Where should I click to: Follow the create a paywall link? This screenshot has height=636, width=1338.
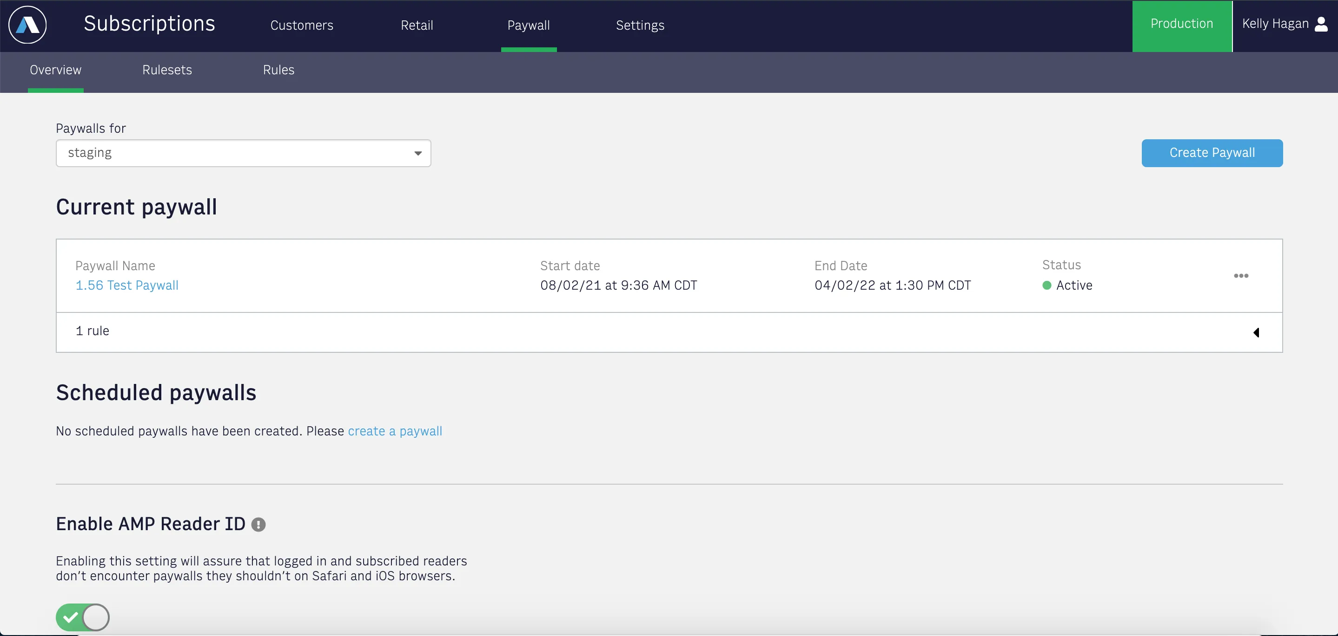coord(395,431)
